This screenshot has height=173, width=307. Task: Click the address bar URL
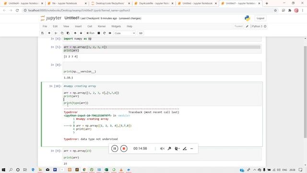pos(79,11)
